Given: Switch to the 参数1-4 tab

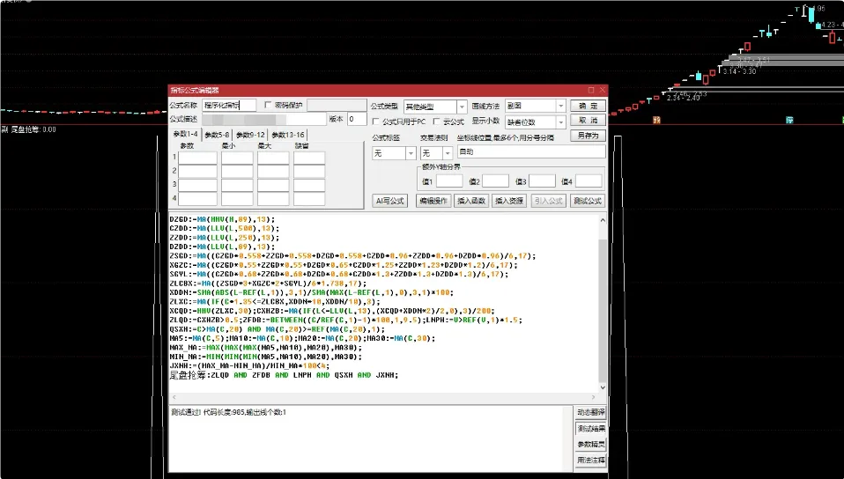Looking at the screenshot, I should 185,134.
